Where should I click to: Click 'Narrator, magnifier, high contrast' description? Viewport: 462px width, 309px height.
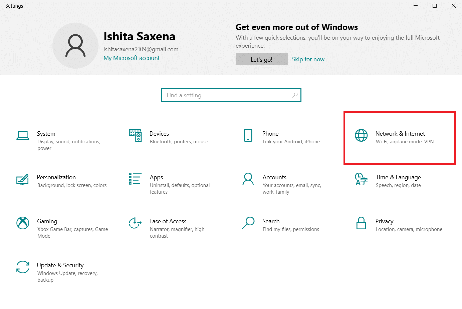coord(177,233)
